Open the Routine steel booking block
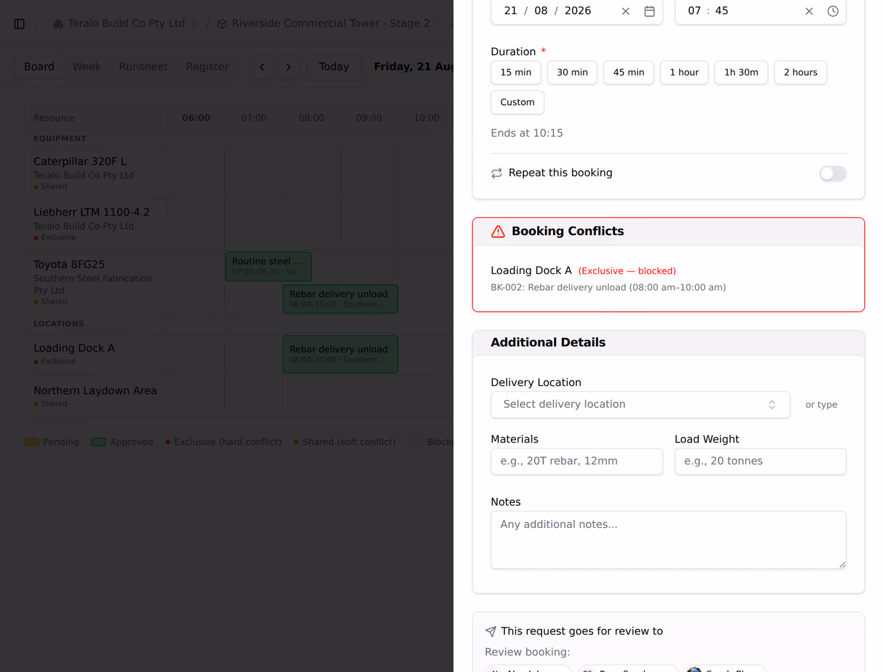This screenshot has width=883, height=672. (x=269, y=266)
